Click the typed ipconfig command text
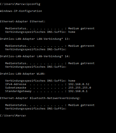This screenshot has height=133, width=116. tap(33, 4)
